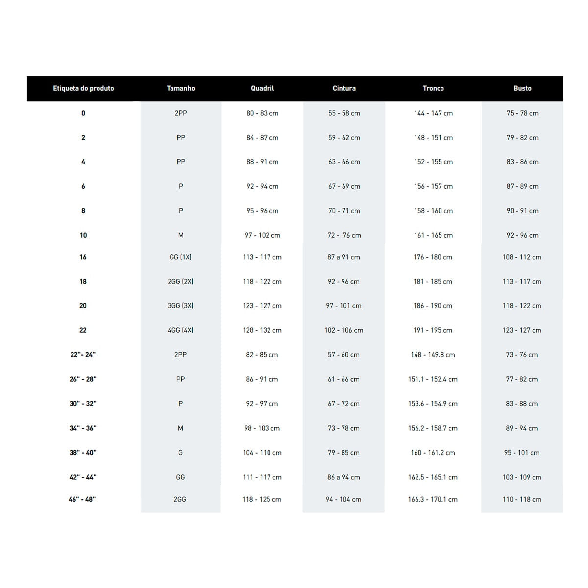Click the 104 - 110 cm hip value
The width and height of the screenshot is (588, 588).
[x=262, y=453]
